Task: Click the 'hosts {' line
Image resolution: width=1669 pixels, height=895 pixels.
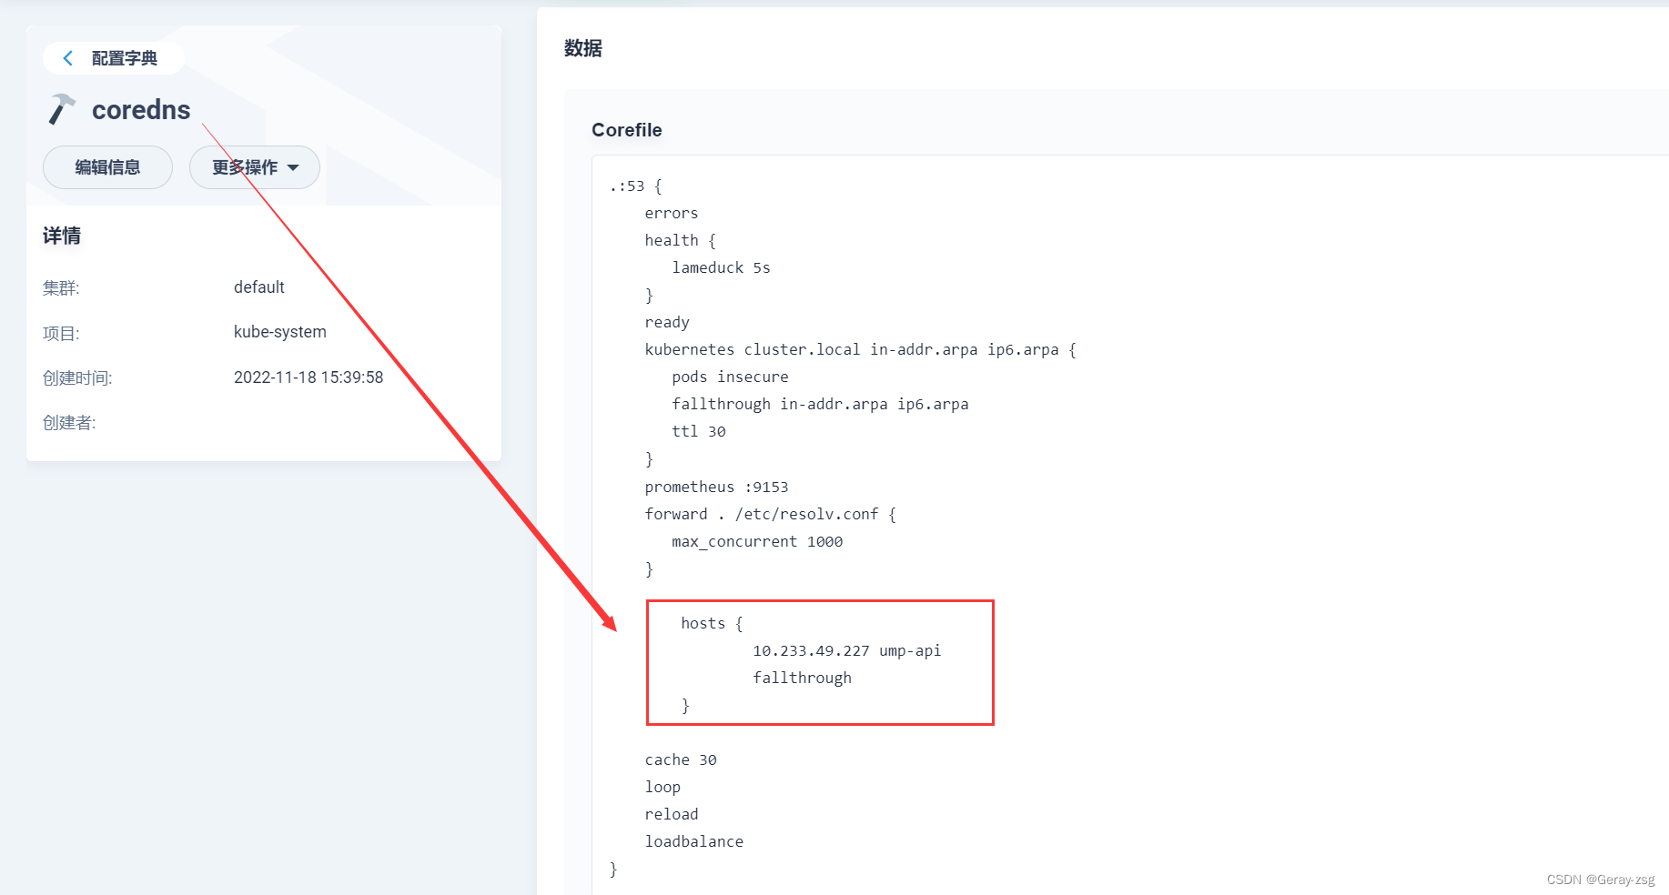Action: [x=712, y=624]
